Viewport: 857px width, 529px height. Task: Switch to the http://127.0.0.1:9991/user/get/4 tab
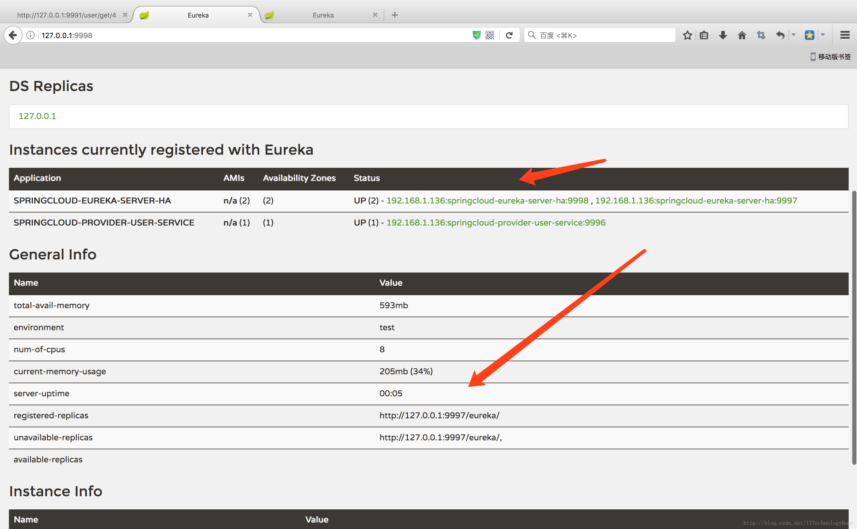coord(66,15)
